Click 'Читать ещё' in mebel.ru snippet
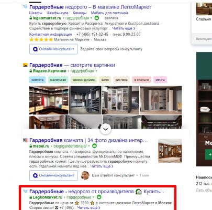The width and height of the screenshot is (212, 210). [x=102, y=166]
